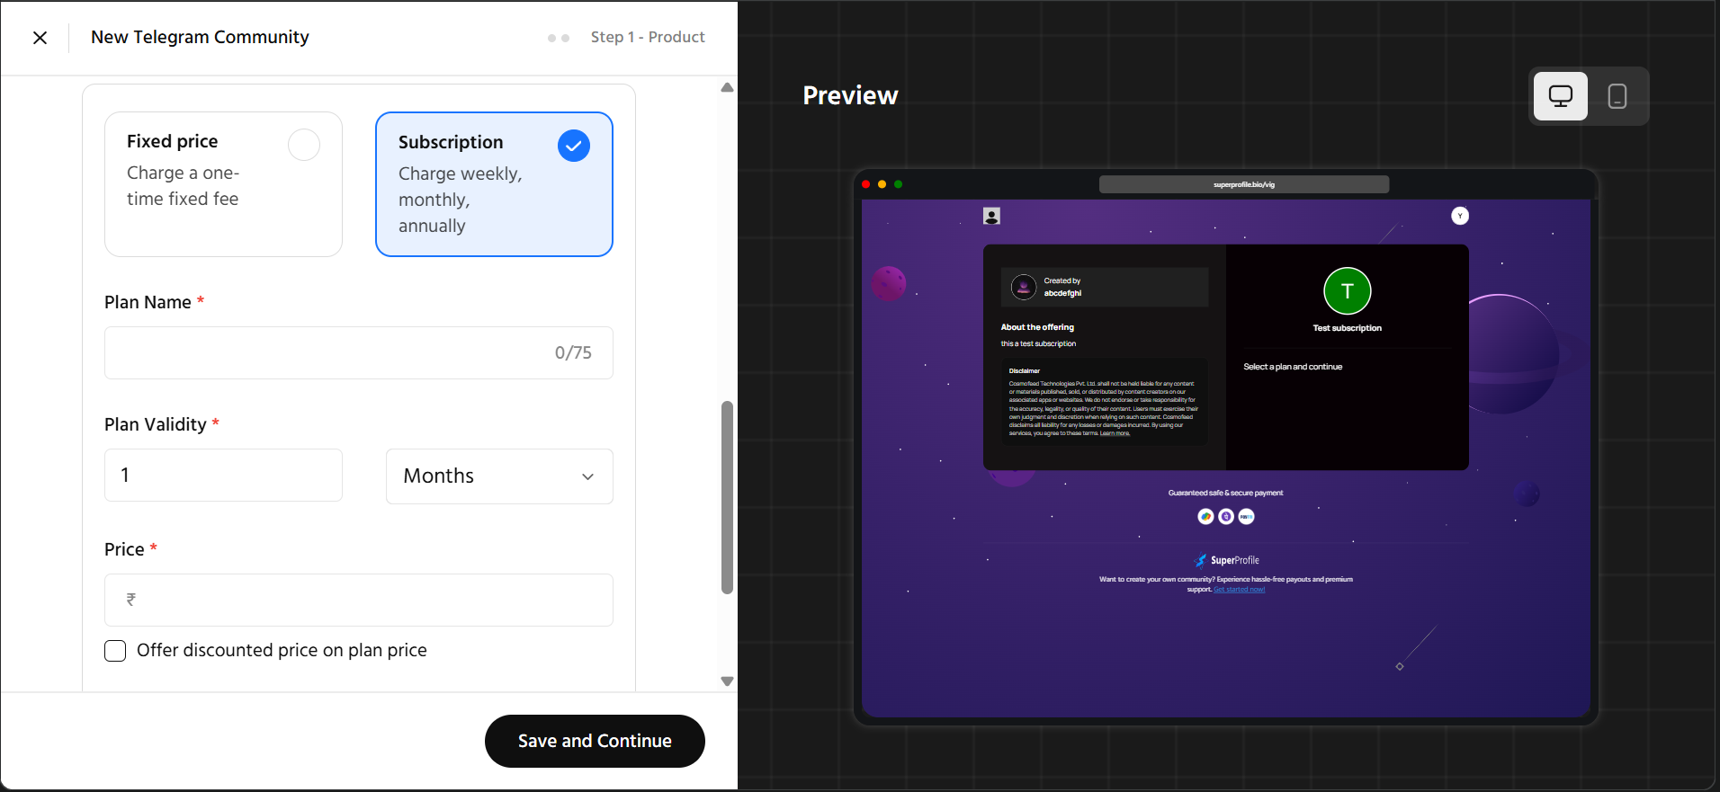Click the Paytm payment icon
Image resolution: width=1720 pixels, height=792 pixels.
coord(1246,517)
